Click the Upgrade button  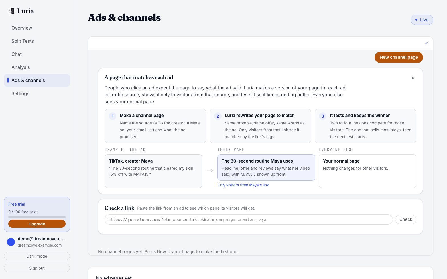[37, 224]
